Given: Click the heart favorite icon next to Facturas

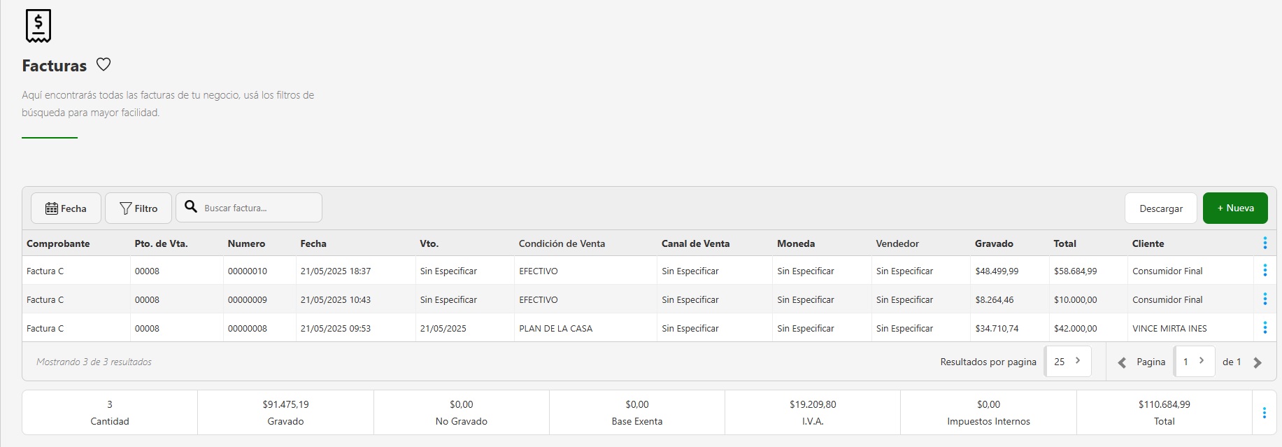Looking at the screenshot, I should [x=104, y=64].
